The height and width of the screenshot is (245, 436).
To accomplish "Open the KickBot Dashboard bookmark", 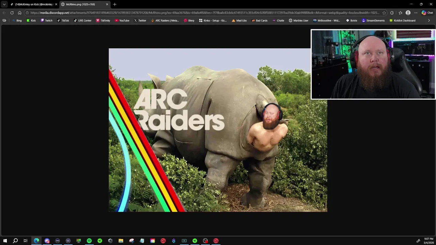I will coord(402,20).
